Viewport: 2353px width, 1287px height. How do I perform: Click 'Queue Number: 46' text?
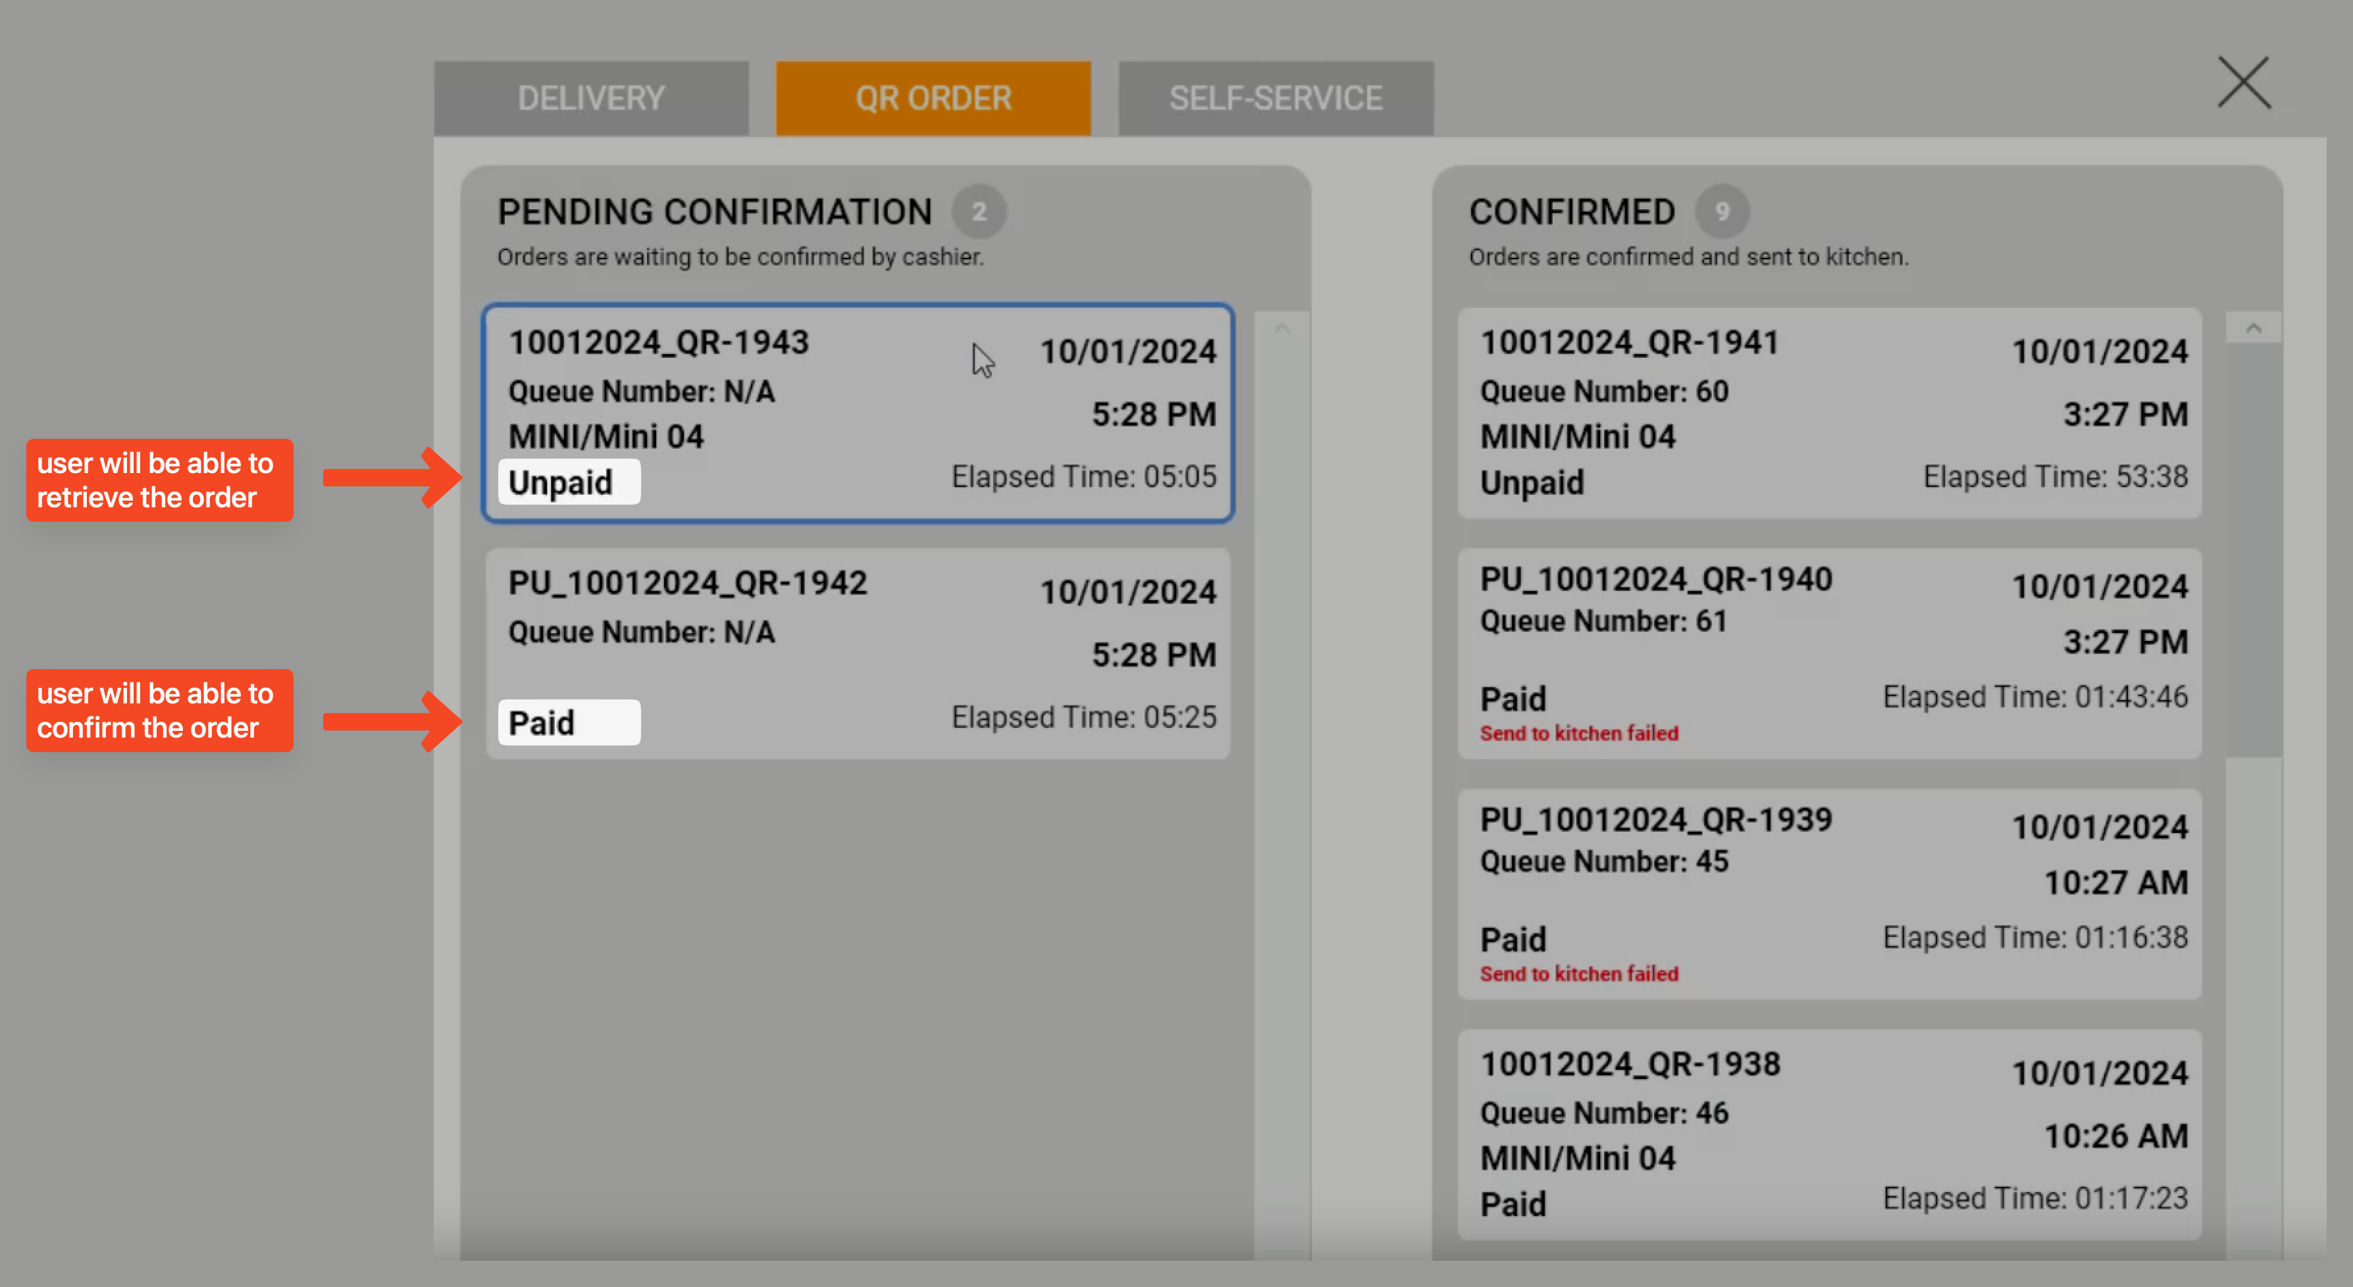coord(1604,1113)
